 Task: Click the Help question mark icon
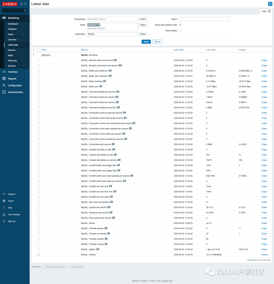coord(4,208)
